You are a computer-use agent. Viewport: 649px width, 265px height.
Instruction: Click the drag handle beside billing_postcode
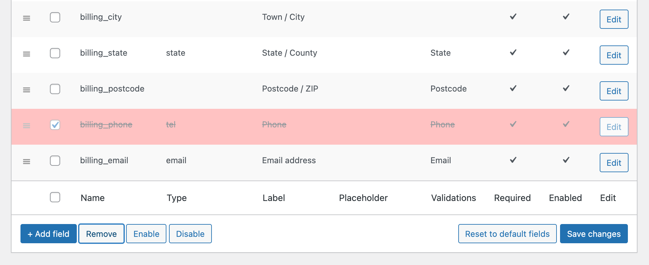pos(27,90)
